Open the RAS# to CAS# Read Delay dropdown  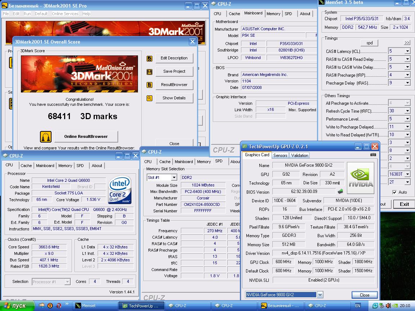[407, 59]
